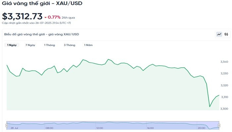Click the 08:00 mark on range navigator
Image resolution: width=232 pixels, height=132 pixels.
click(x=49, y=128)
